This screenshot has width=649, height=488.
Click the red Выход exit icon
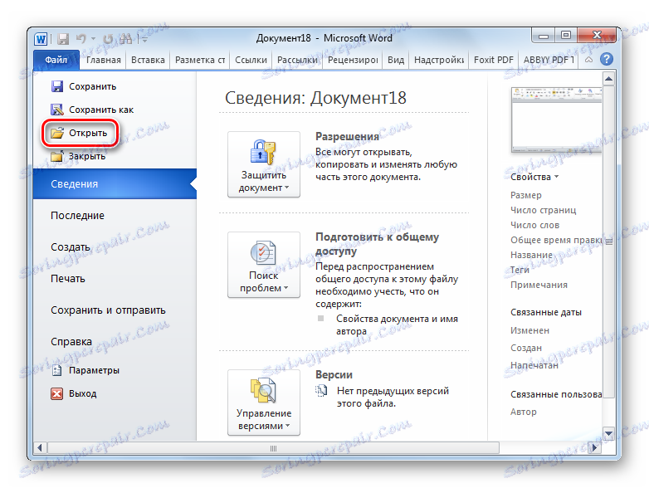56,393
